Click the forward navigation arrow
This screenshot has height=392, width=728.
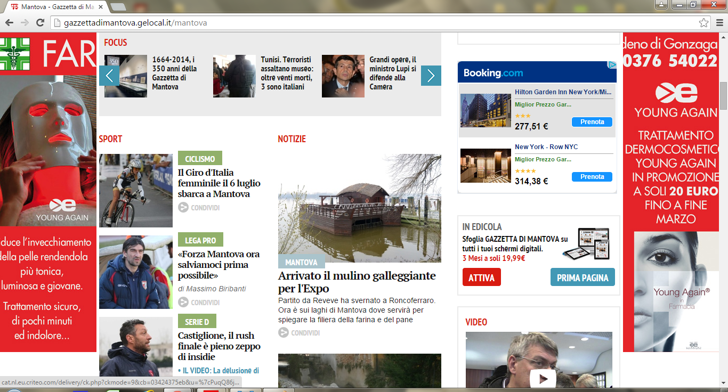pos(25,23)
